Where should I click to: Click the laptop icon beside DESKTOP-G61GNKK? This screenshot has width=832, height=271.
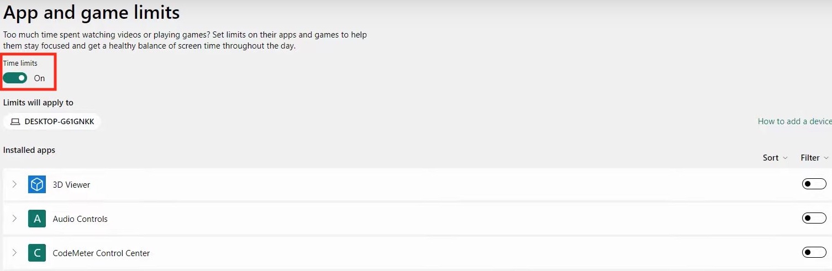15,121
